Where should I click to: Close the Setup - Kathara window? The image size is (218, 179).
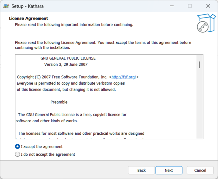(x=208, y=6)
